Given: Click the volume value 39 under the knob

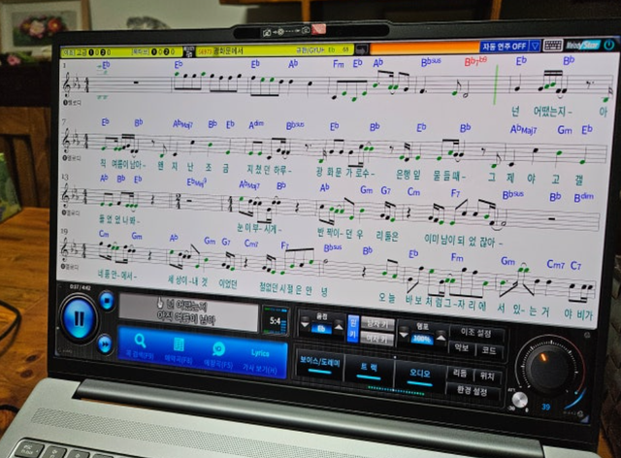Looking at the screenshot, I should click(x=545, y=407).
